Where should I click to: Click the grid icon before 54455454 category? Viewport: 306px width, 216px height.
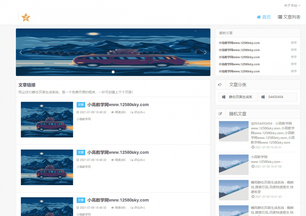[263, 97]
